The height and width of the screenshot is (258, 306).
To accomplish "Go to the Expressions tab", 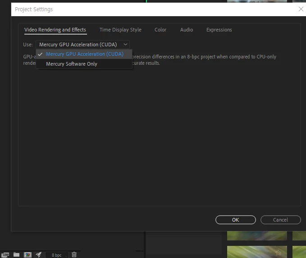I will 219,30.
